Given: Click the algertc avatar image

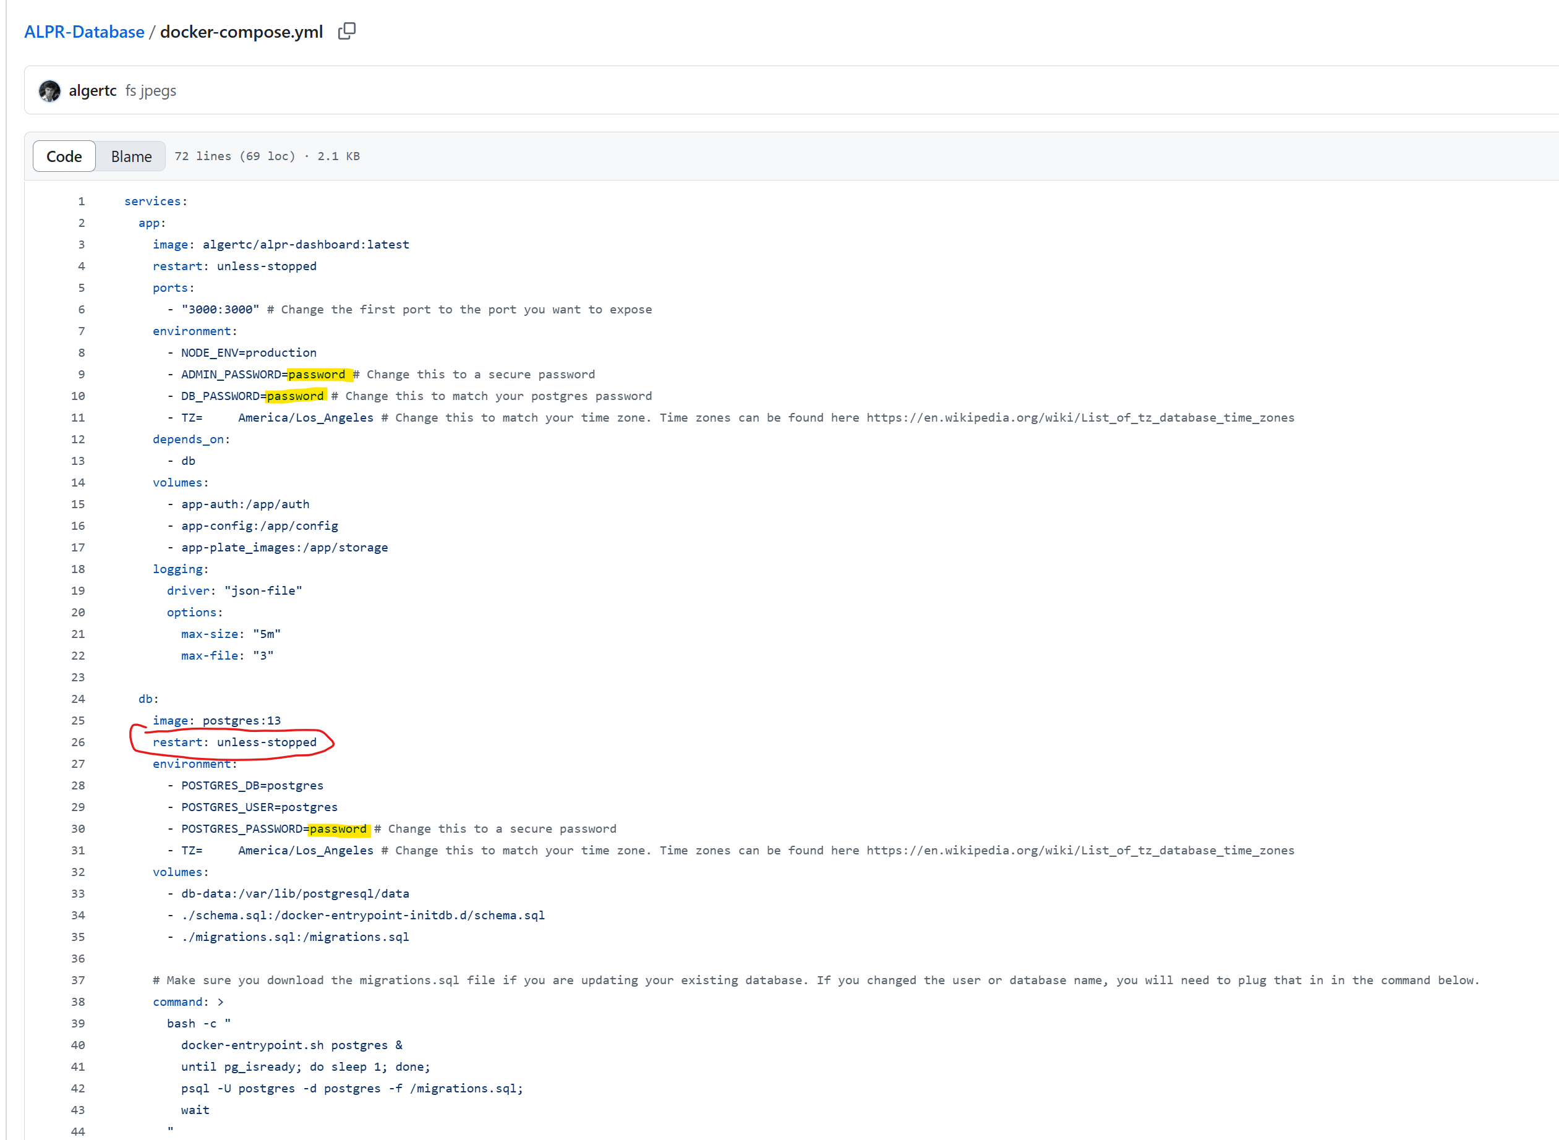Looking at the screenshot, I should [49, 90].
